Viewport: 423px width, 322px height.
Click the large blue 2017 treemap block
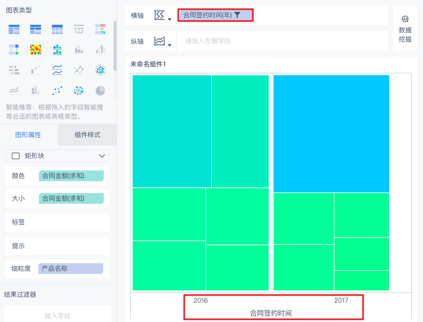331,134
